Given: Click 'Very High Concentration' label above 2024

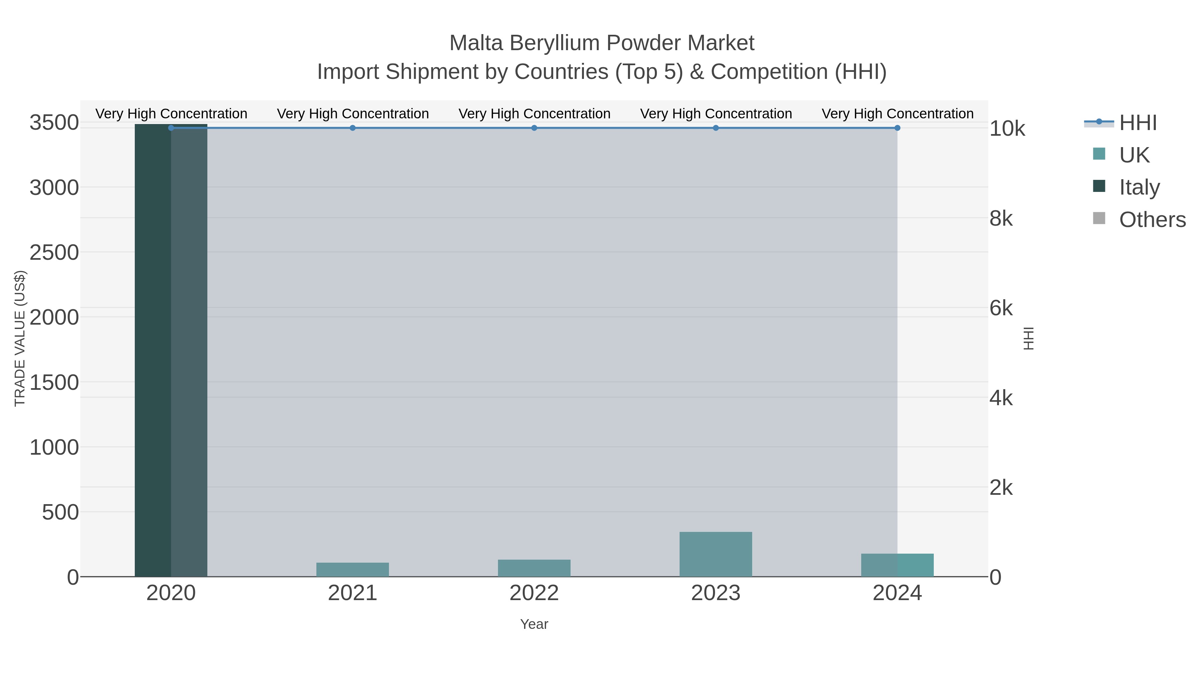Looking at the screenshot, I should pyautogui.click(x=897, y=114).
